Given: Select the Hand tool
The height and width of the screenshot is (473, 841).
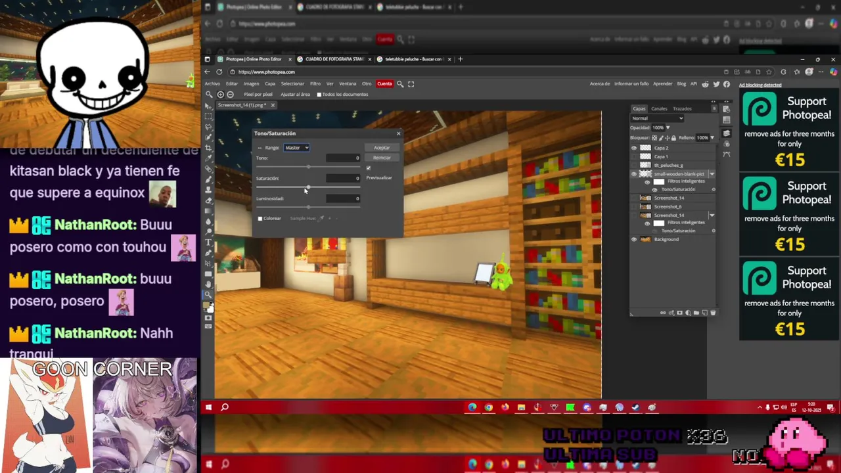Looking at the screenshot, I should click(208, 284).
